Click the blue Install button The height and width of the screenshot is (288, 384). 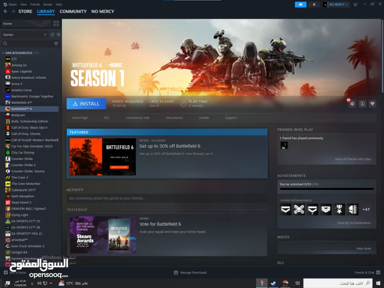pos(86,104)
